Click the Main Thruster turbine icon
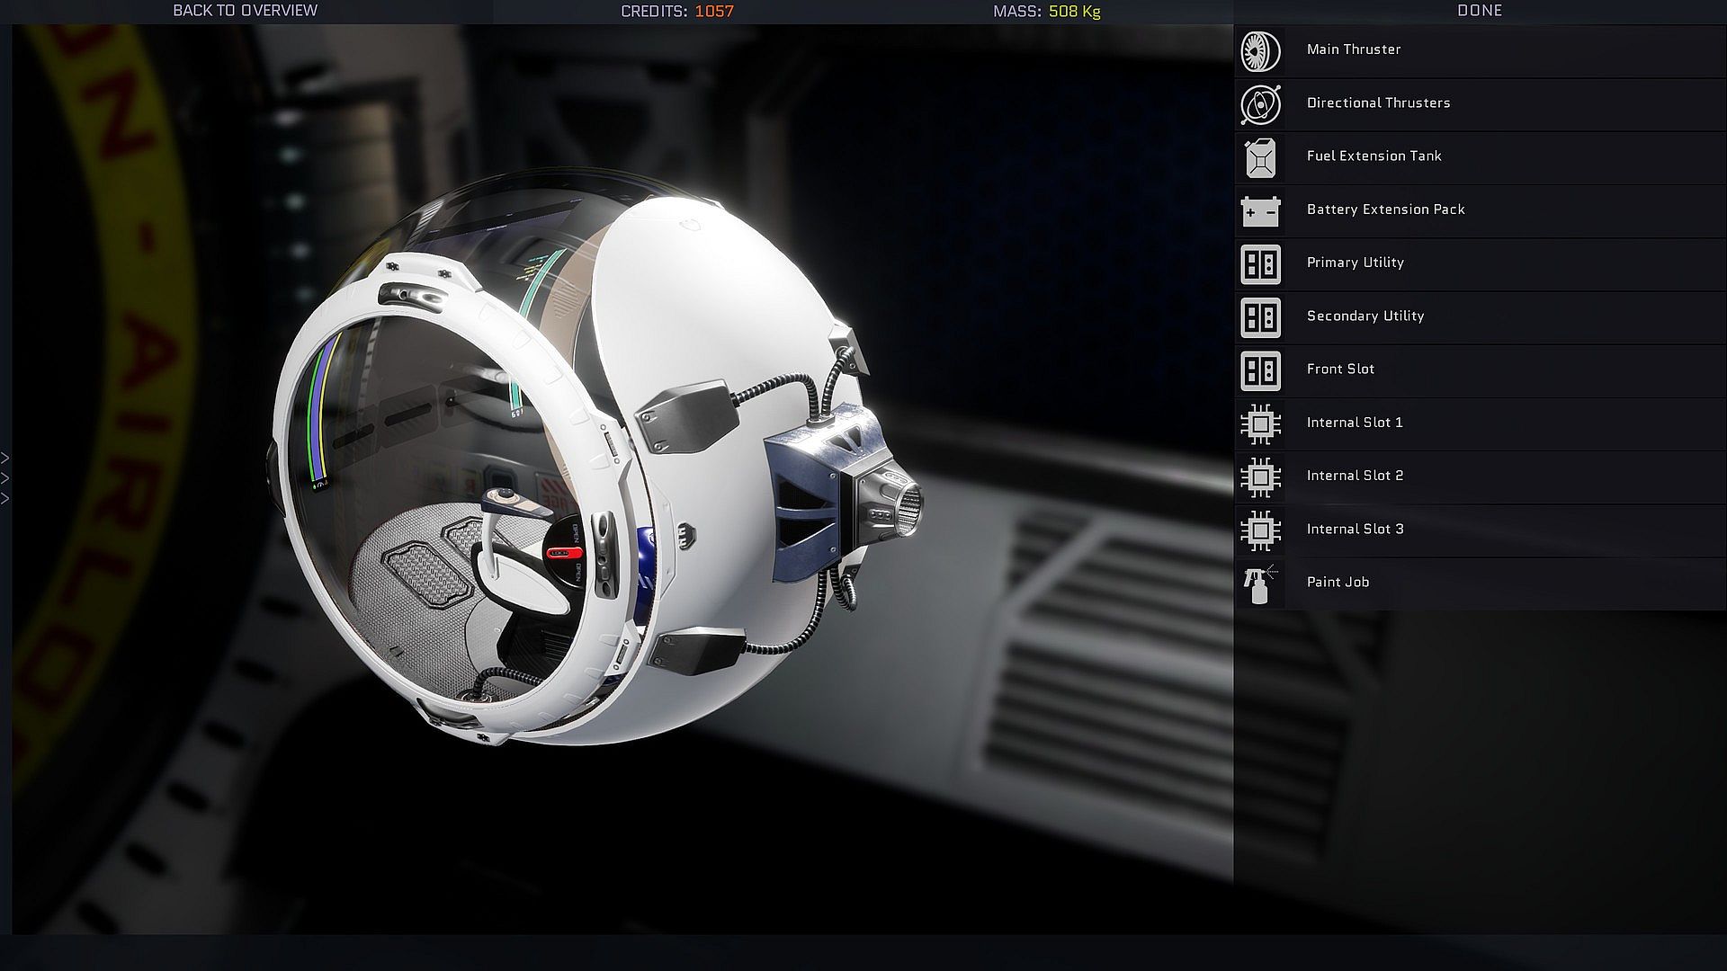Image resolution: width=1727 pixels, height=971 pixels. point(1260,52)
